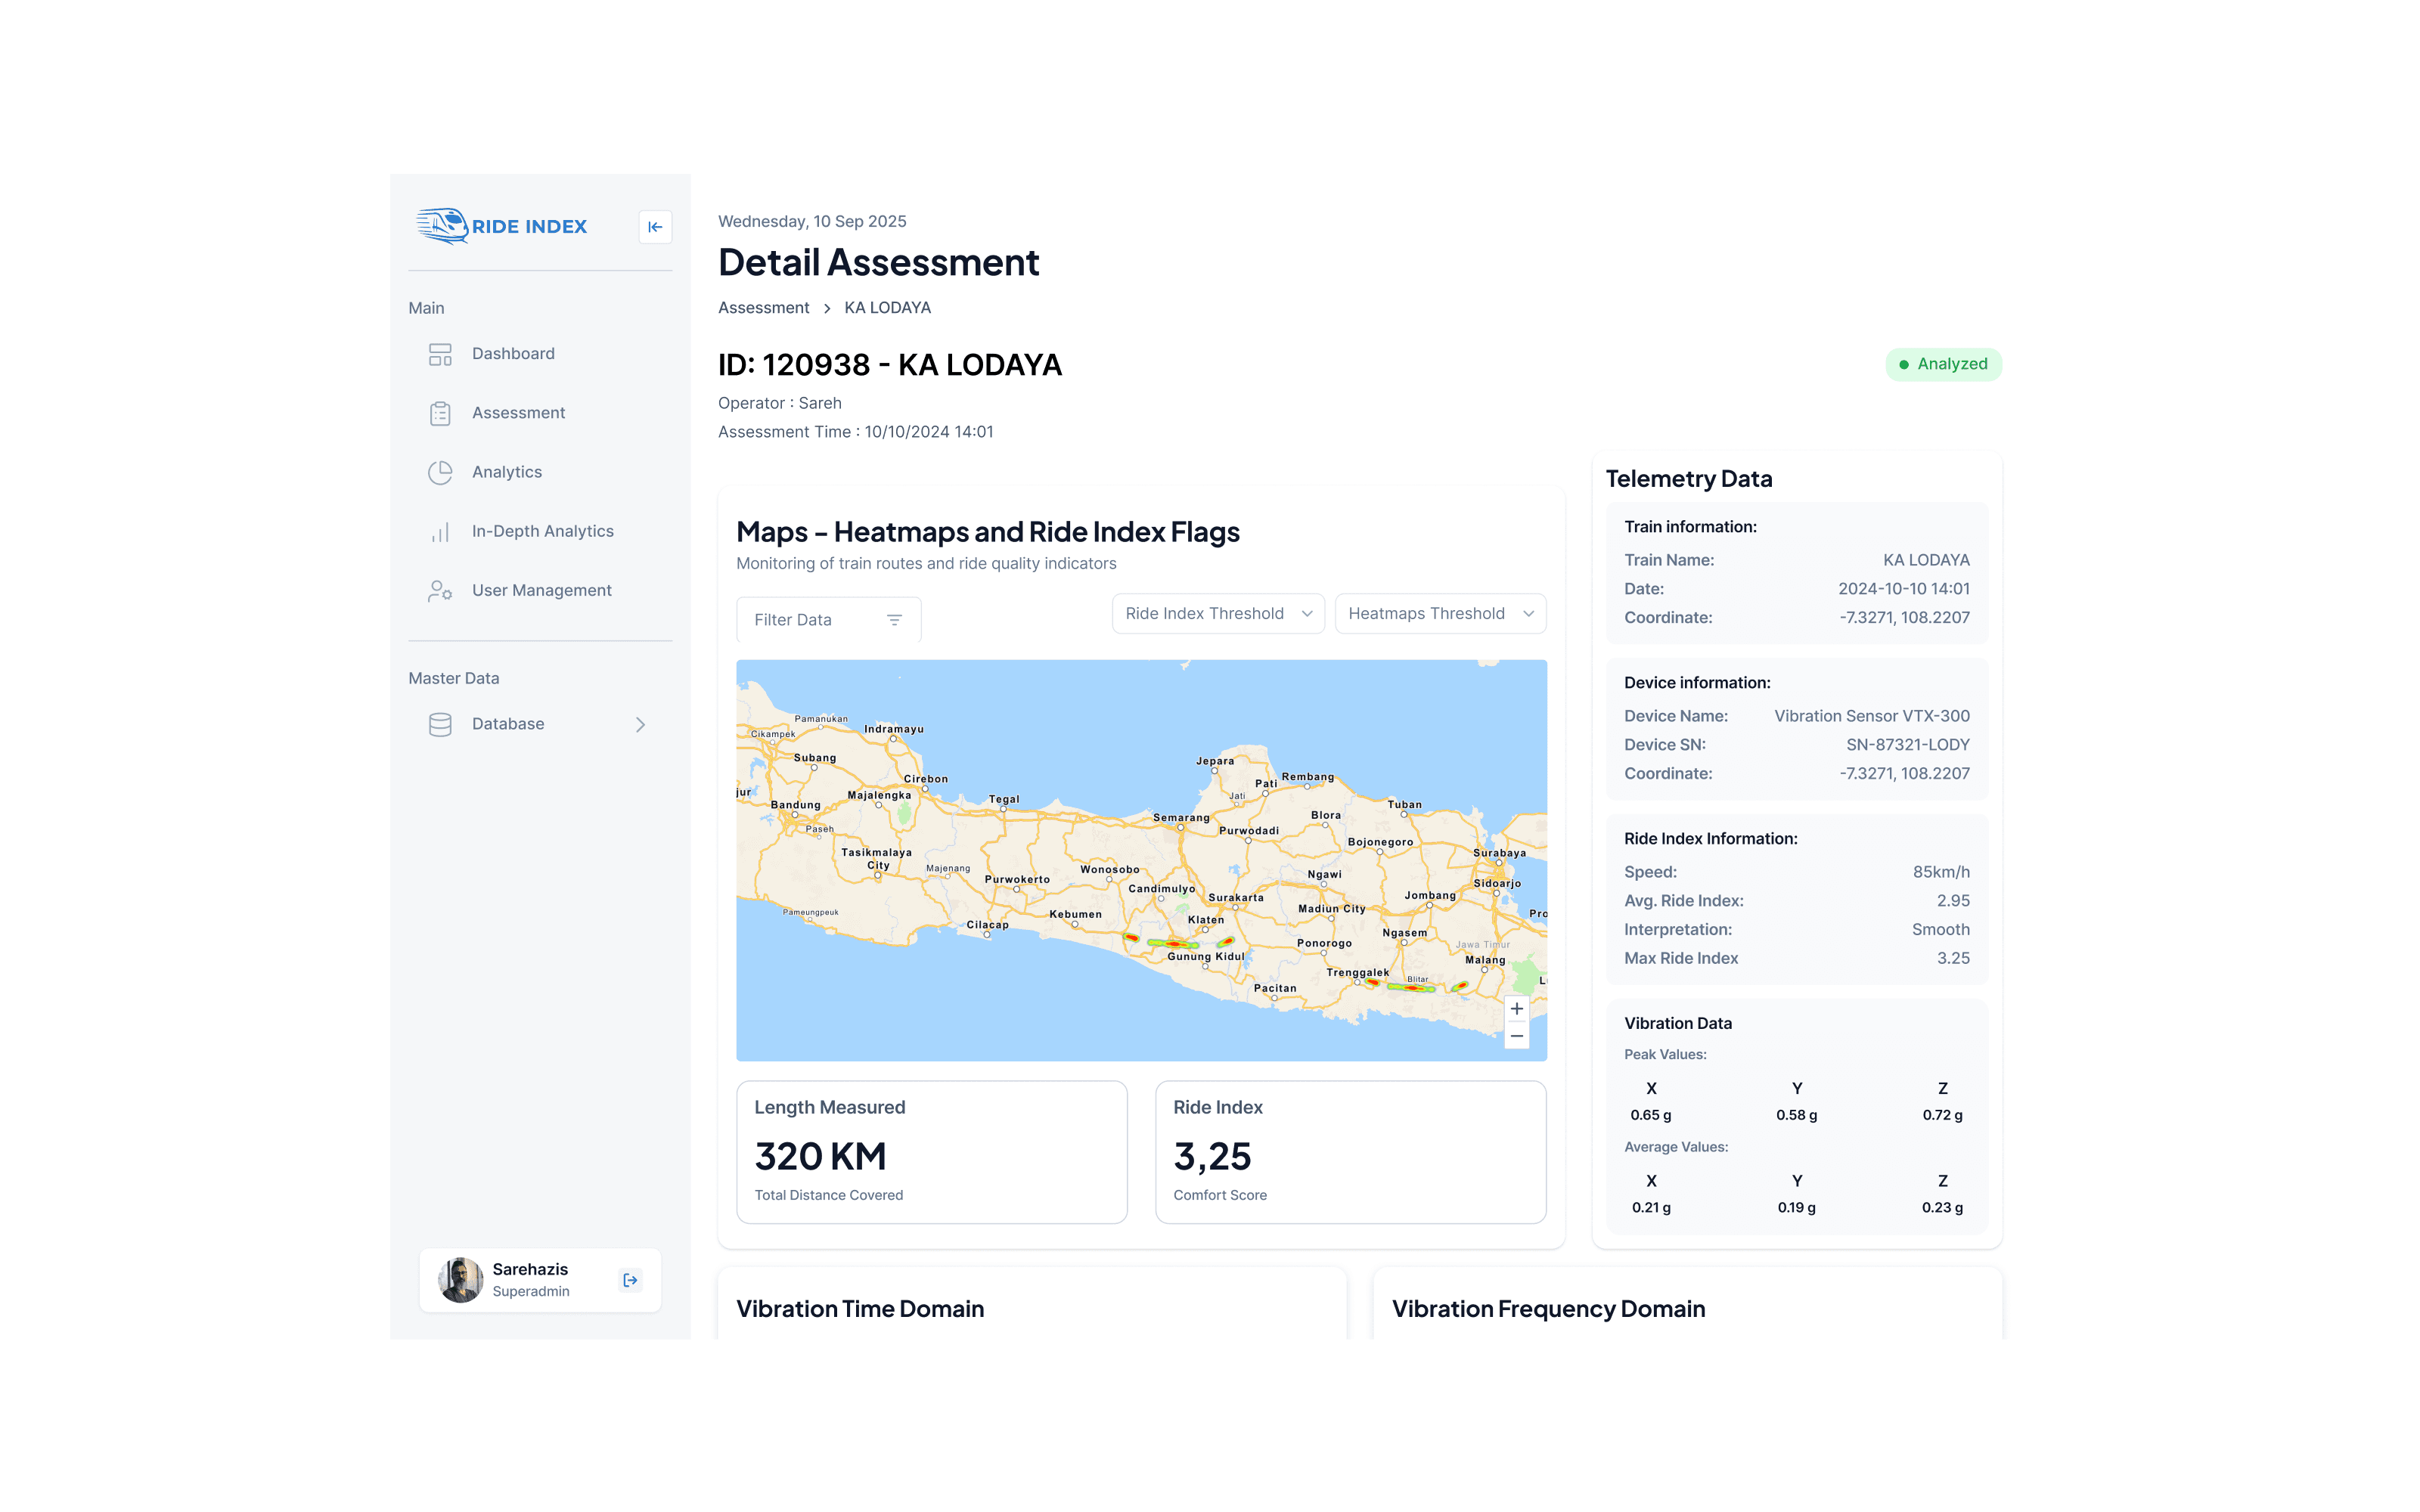The width and height of the screenshot is (2420, 1512).
Task: Open the Ride Index Threshold dropdown
Action: (x=1218, y=614)
